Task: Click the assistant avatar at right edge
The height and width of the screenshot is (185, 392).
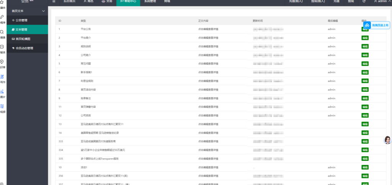Action: click(x=387, y=140)
